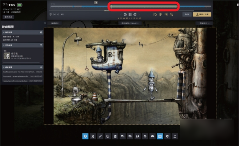Image resolution: width=239 pixels, height=146 pixels.
Task: Click the battery indicator icon
Action: pos(20,5)
